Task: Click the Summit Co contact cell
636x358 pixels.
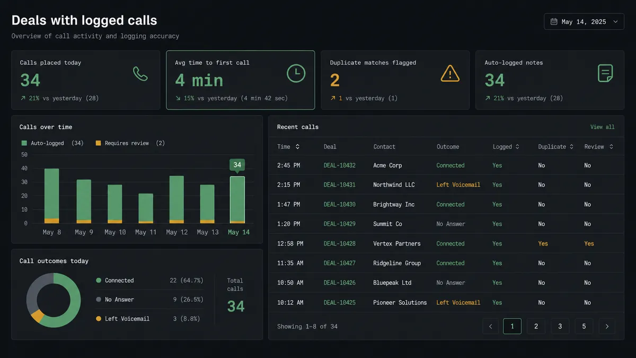Action: (x=387, y=224)
